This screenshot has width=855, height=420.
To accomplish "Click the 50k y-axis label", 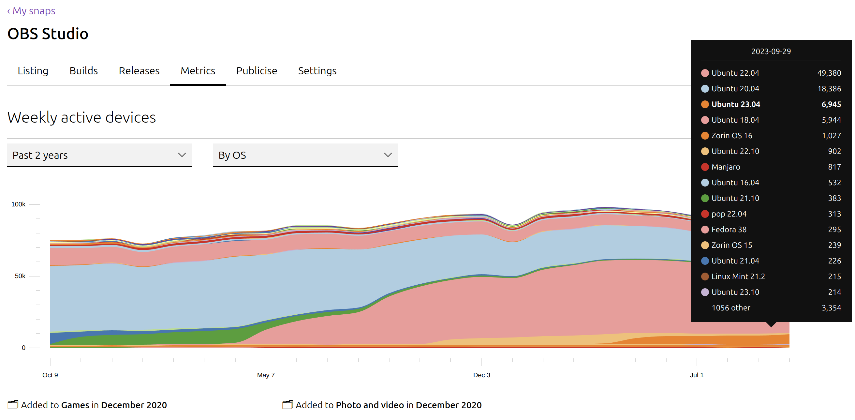I will click(x=20, y=276).
